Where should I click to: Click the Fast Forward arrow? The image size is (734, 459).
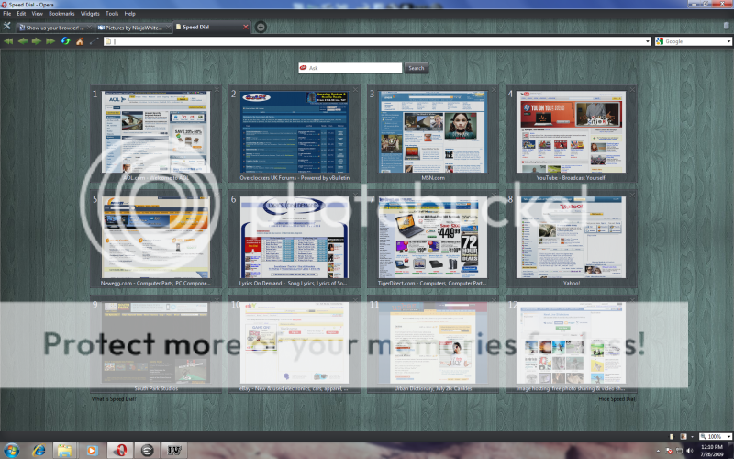[x=50, y=41]
